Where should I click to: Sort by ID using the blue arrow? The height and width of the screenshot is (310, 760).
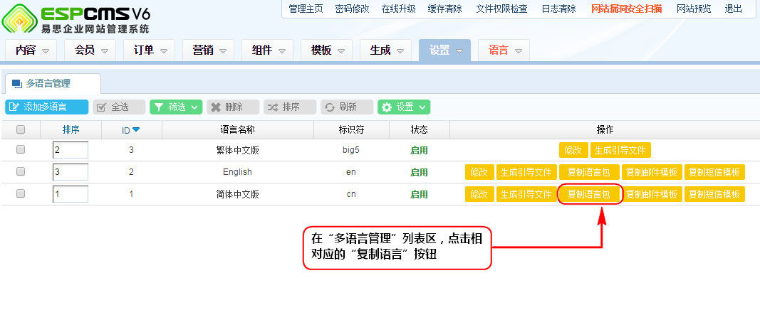click(136, 129)
